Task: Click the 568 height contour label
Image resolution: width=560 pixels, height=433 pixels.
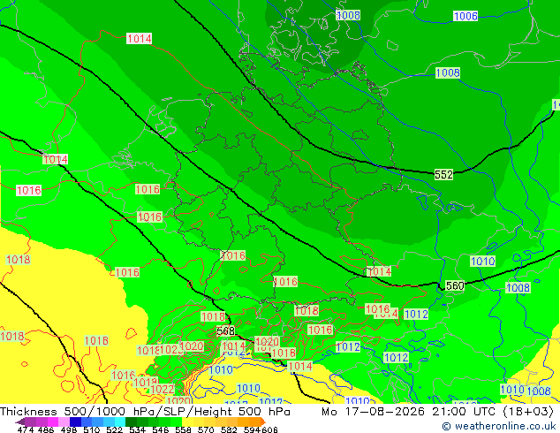Action: (x=226, y=331)
